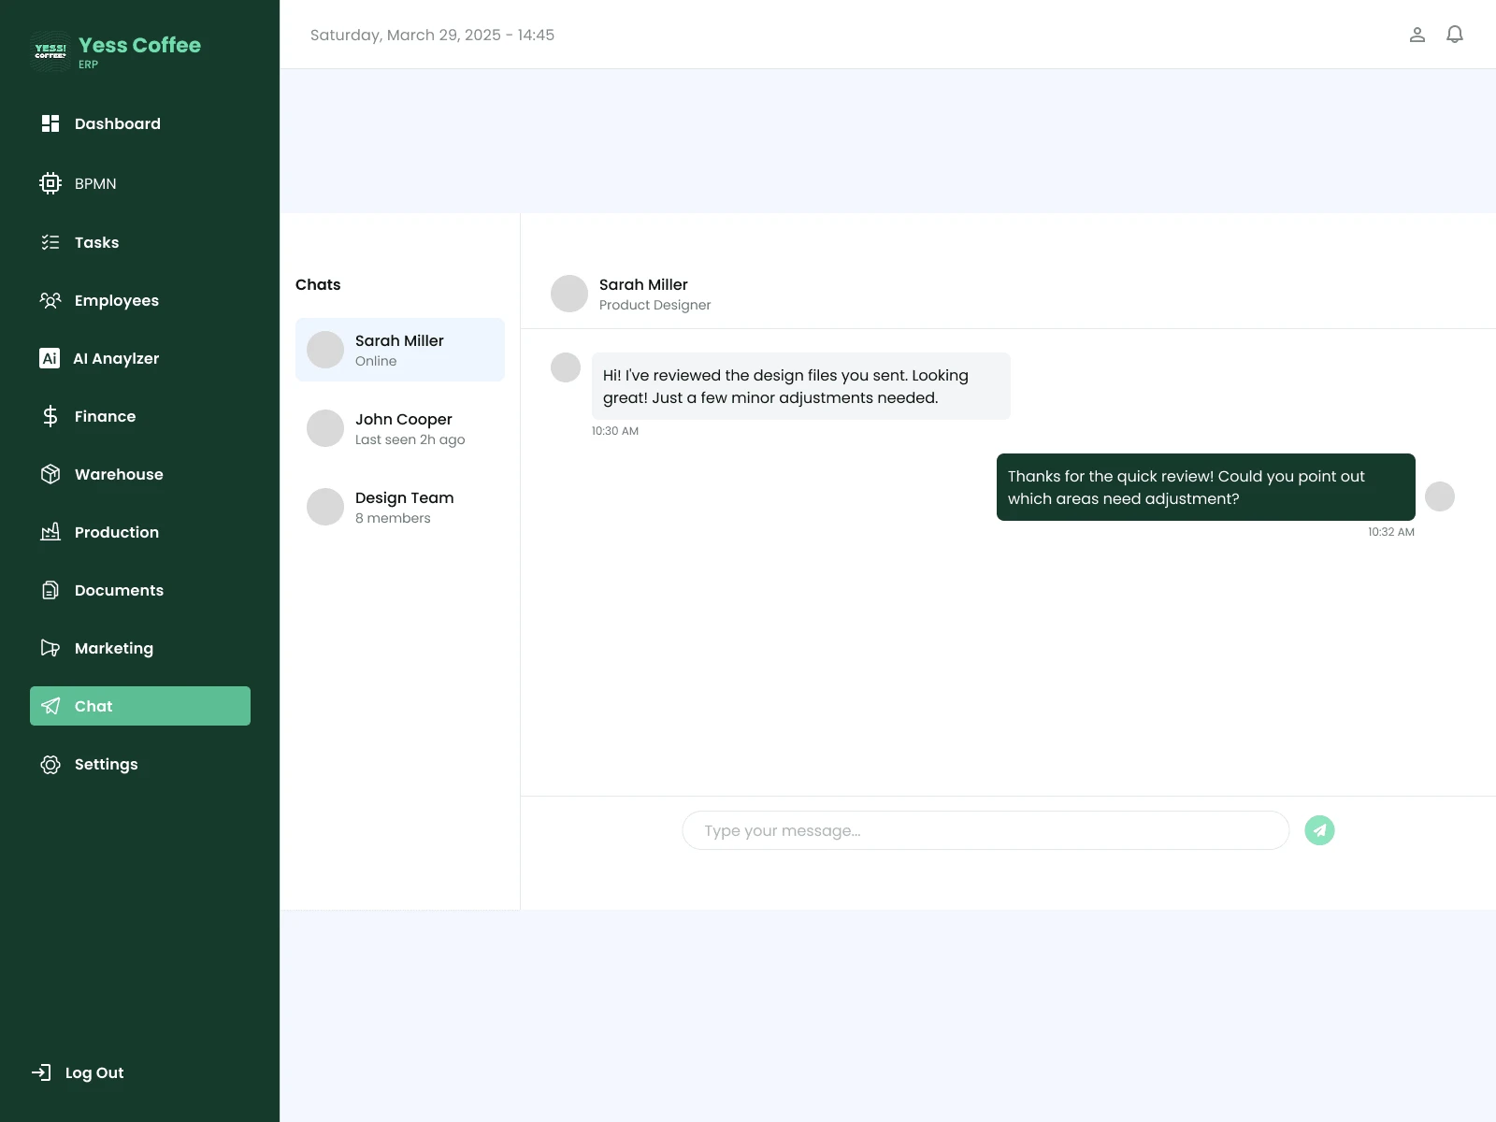1496x1122 pixels.
Task: Click Sarah Miller's avatar in chat list
Action: point(325,350)
